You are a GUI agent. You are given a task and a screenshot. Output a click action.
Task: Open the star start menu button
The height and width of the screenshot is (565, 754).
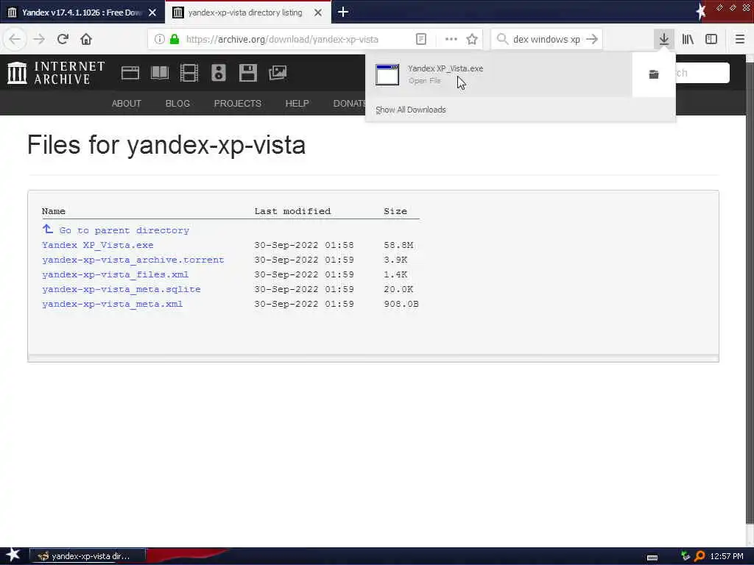coord(13,555)
